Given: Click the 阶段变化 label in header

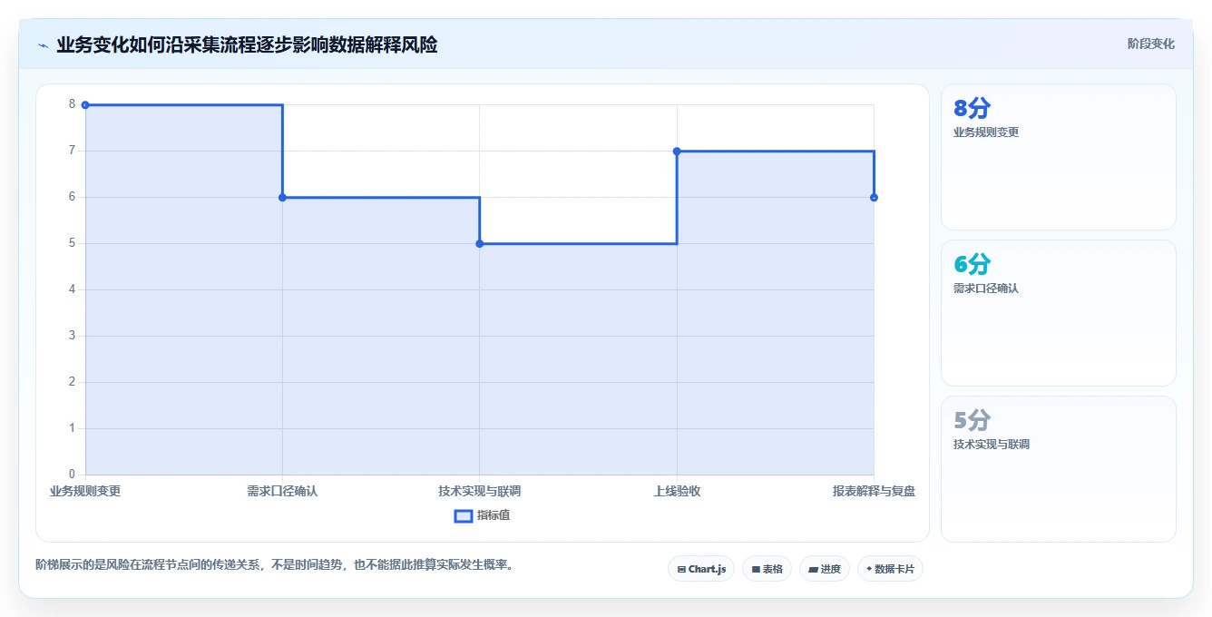Looking at the screenshot, I should (1151, 44).
